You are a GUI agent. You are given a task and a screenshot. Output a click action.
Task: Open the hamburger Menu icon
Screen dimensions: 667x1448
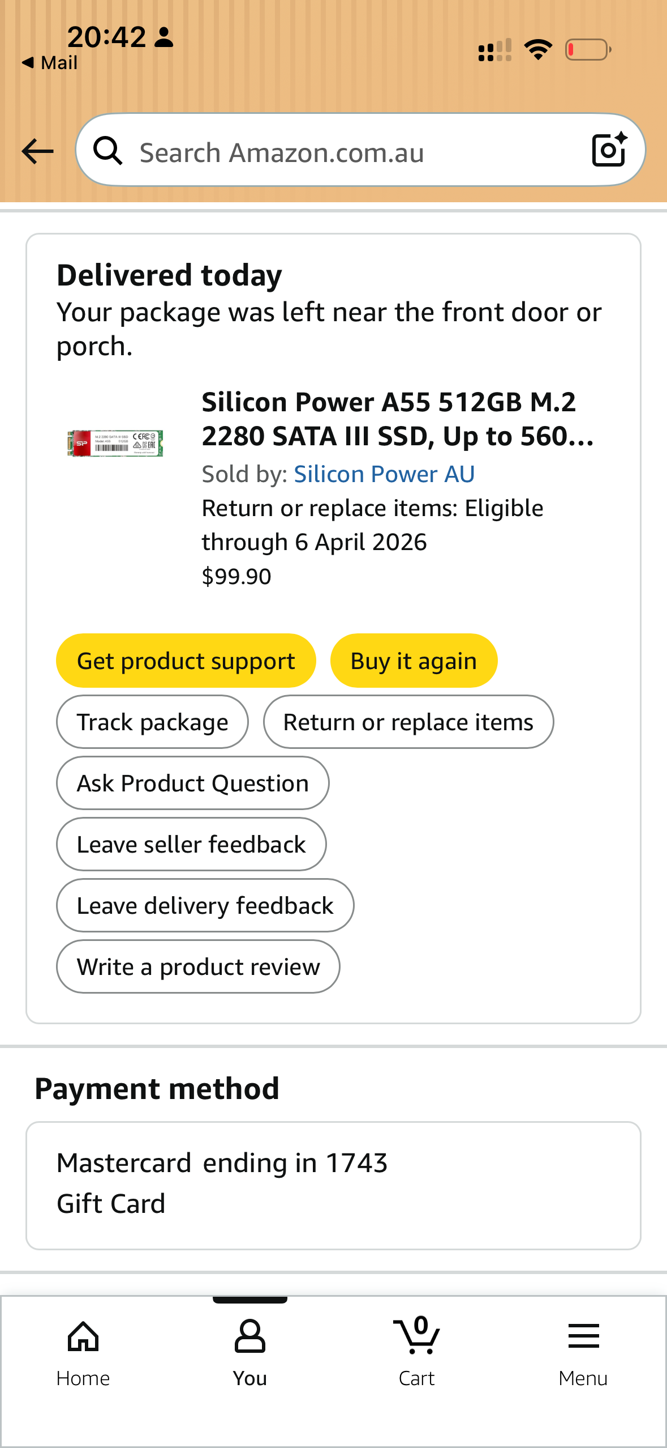pyautogui.click(x=583, y=1351)
